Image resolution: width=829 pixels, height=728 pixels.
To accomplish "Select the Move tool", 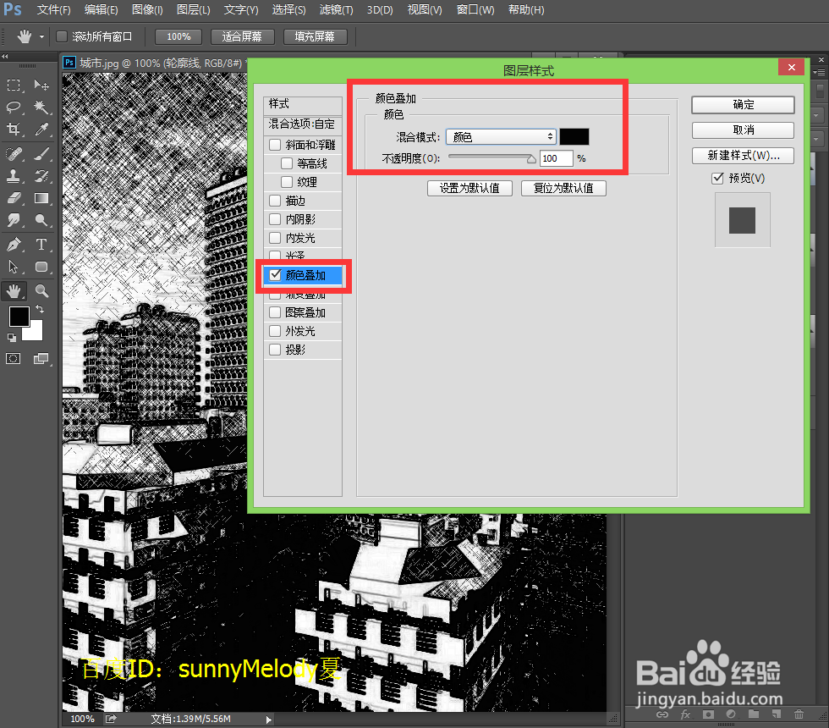I will click(x=41, y=85).
